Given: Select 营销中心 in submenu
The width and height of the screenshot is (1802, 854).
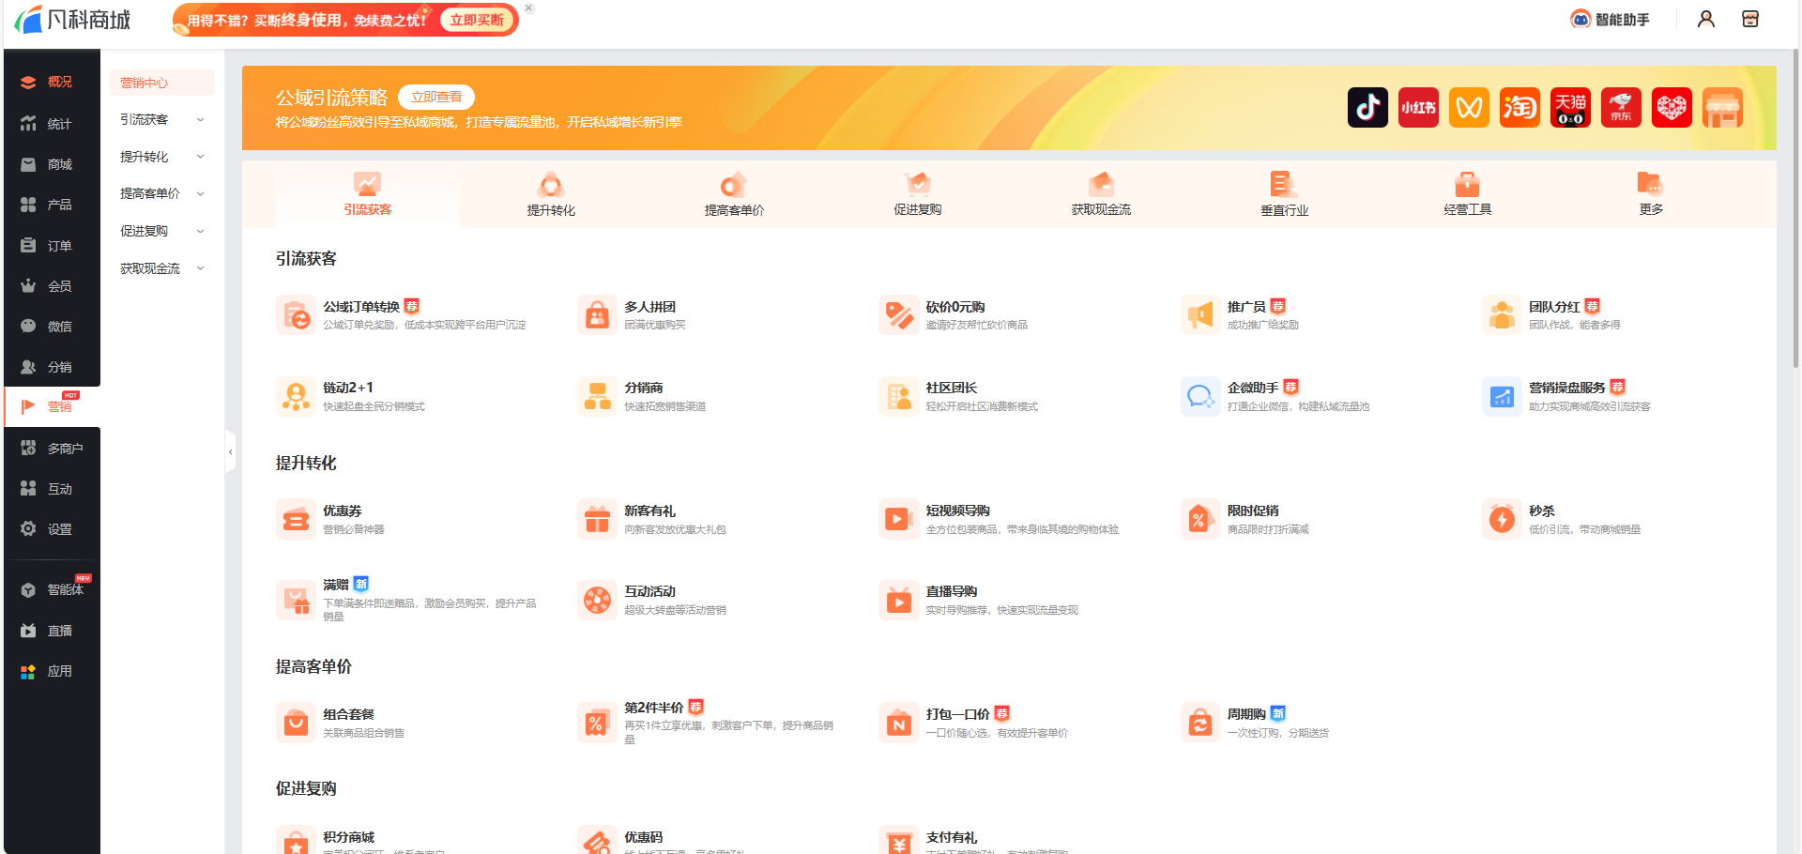Looking at the screenshot, I should (x=161, y=83).
